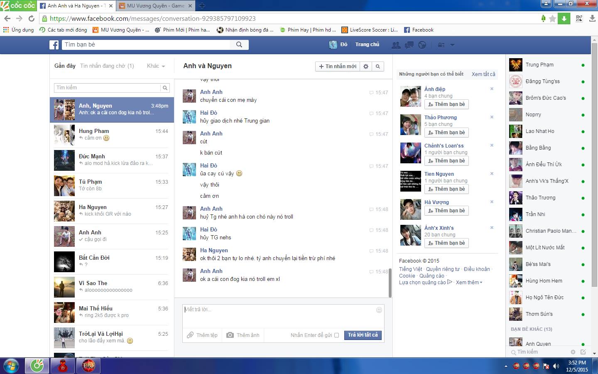Dismiss the Thảo Phương friend suggestion
The height and width of the screenshot is (374, 598).
pos(492,117)
